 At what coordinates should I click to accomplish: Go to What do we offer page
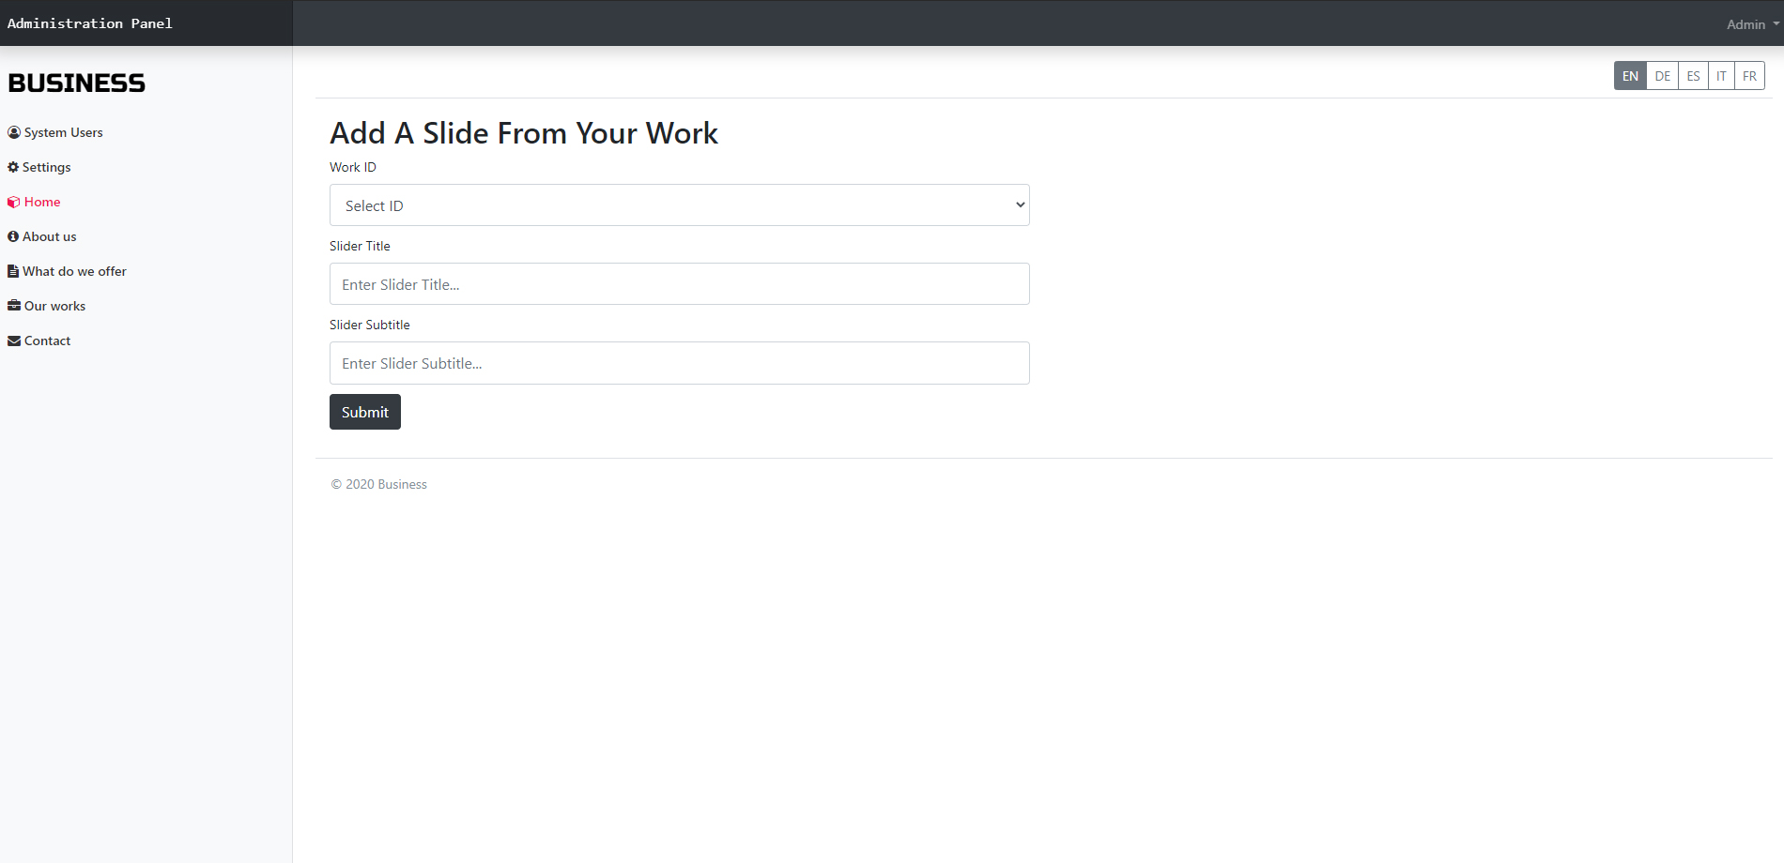pyautogui.click(x=67, y=271)
